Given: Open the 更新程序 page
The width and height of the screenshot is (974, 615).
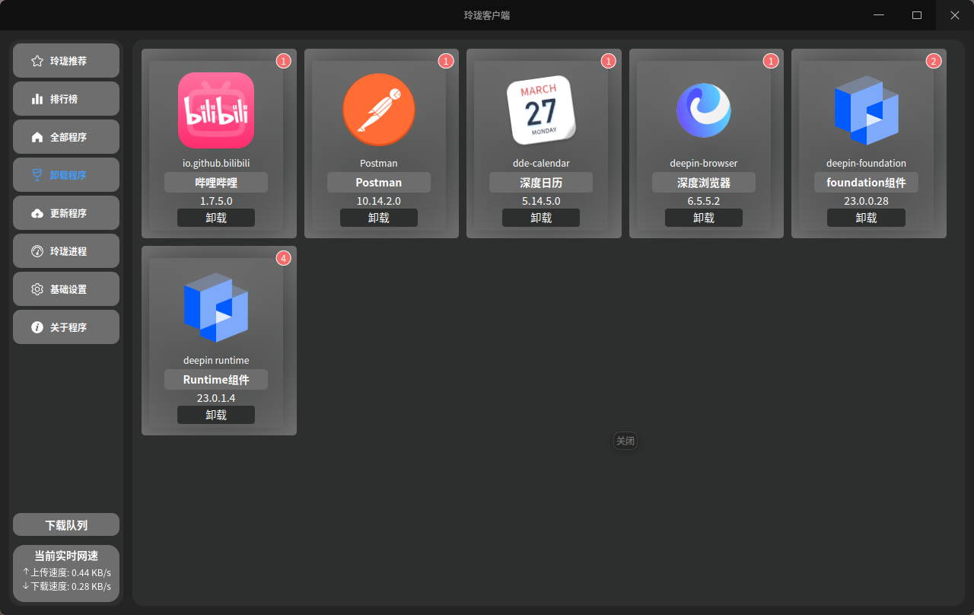Looking at the screenshot, I should coord(66,213).
